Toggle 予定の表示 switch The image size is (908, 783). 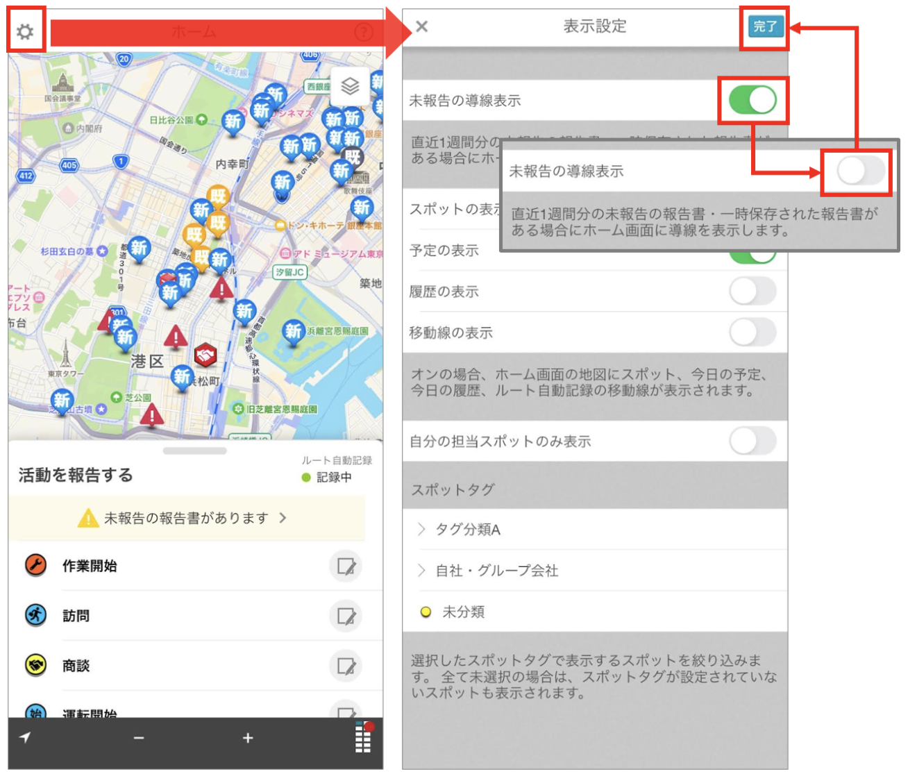pos(753,255)
